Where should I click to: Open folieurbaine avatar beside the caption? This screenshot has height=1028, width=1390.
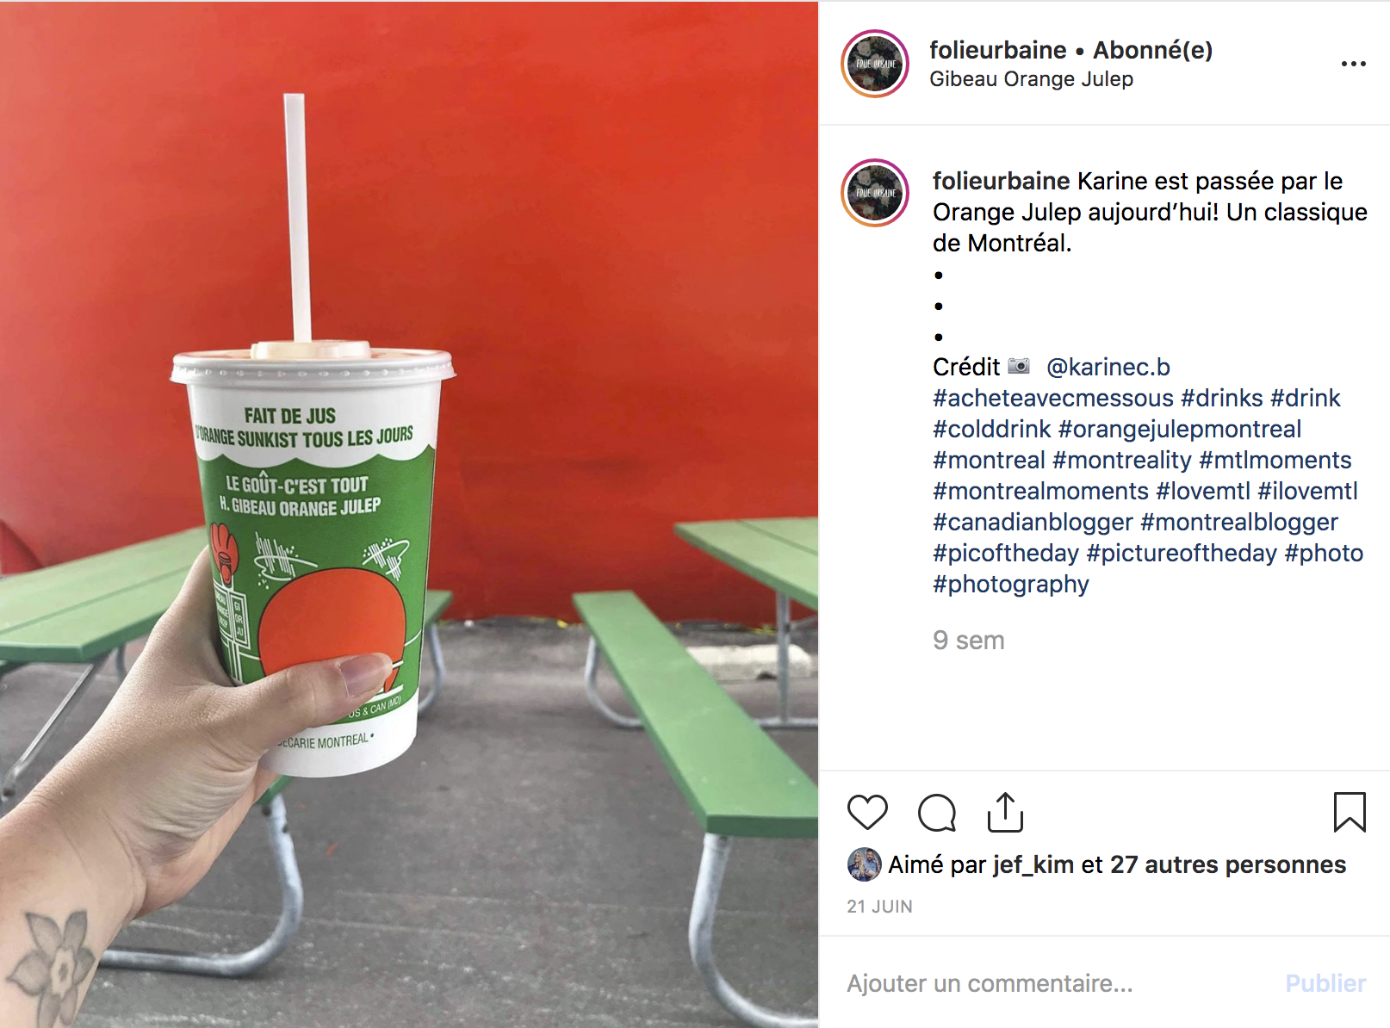pos(875,193)
